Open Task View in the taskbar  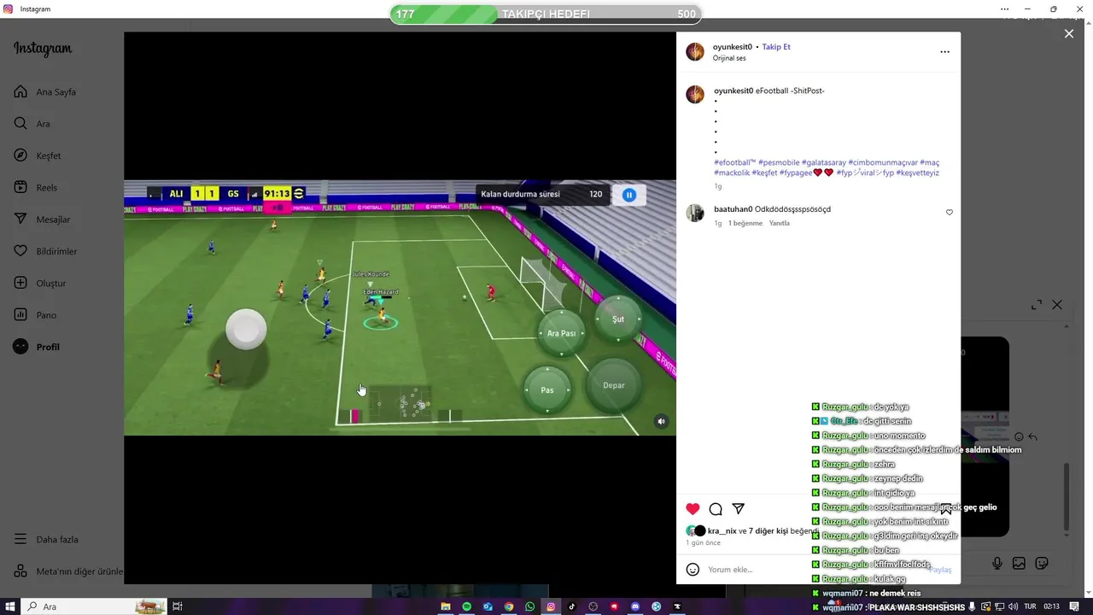[x=178, y=606]
